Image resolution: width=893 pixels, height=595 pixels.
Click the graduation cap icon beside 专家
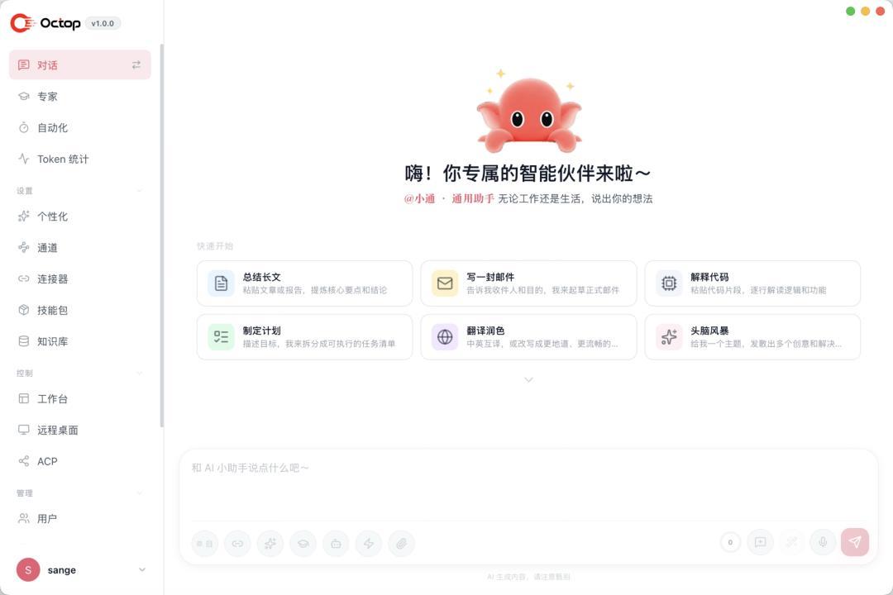(23, 96)
